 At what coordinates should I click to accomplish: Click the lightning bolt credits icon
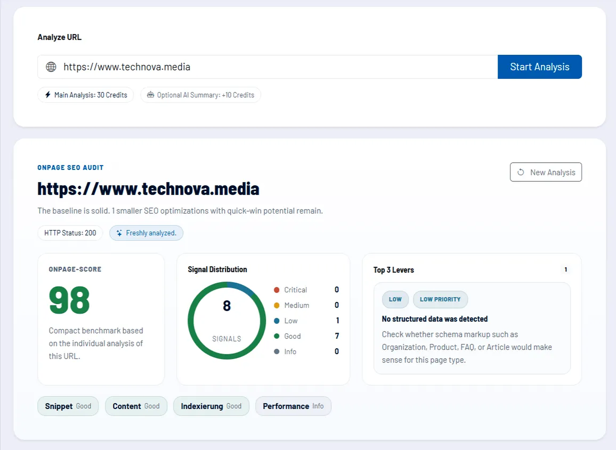[x=48, y=95]
